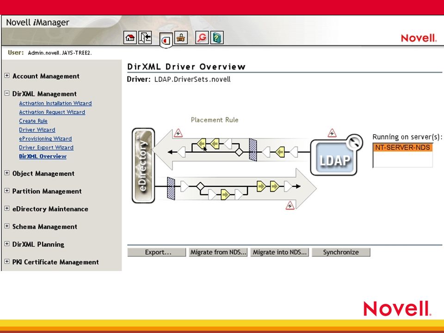Open Help book icon in toolbar
The width and height of the screenshot is (444, 333).
(217, 37)
